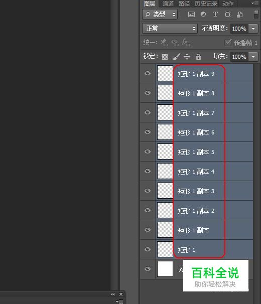Click the 填充 100% value field
Viewport: 261px width, 304px height.
(x=239, y=57)
